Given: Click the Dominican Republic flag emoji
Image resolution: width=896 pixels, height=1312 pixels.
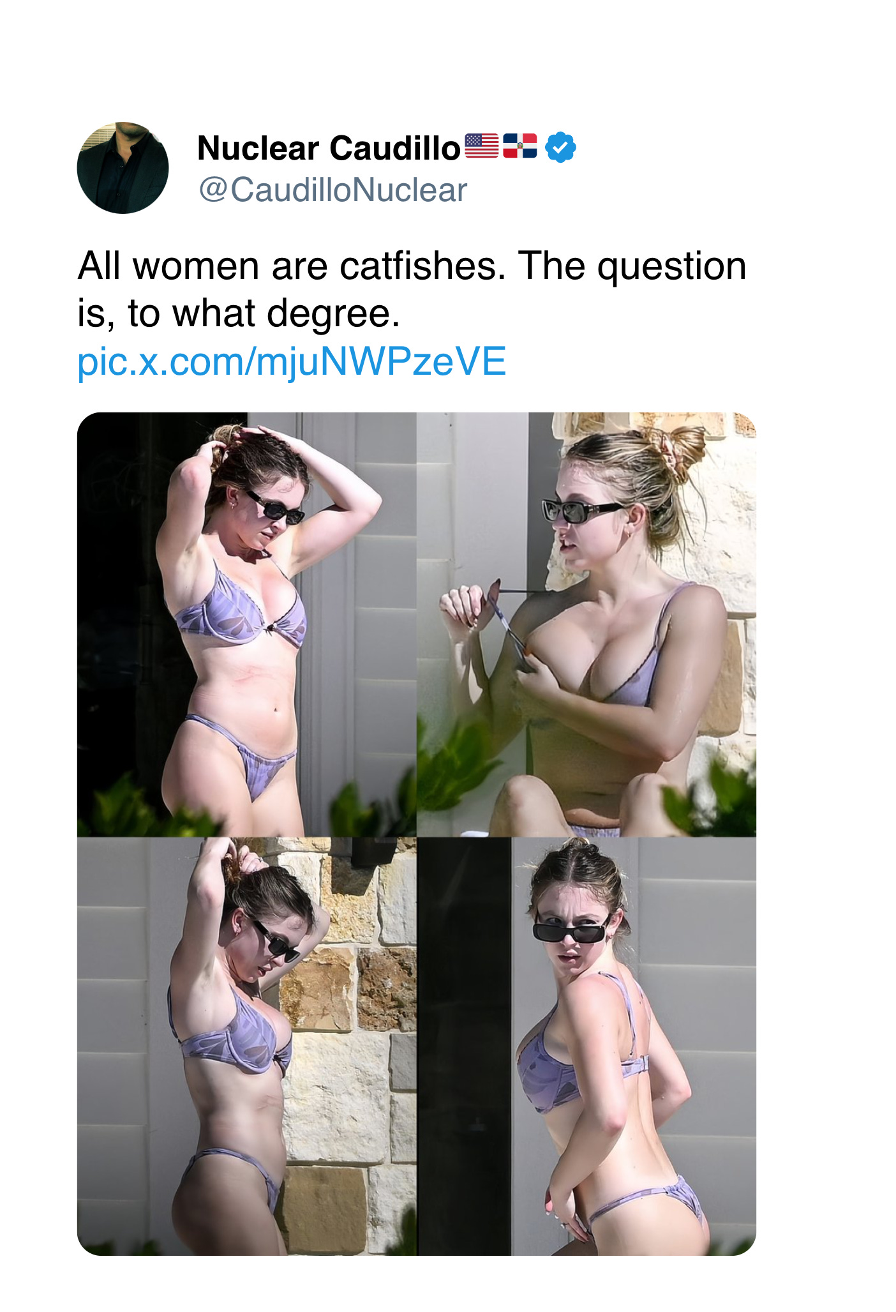Looking at the screenshot, I should point(520,146).
